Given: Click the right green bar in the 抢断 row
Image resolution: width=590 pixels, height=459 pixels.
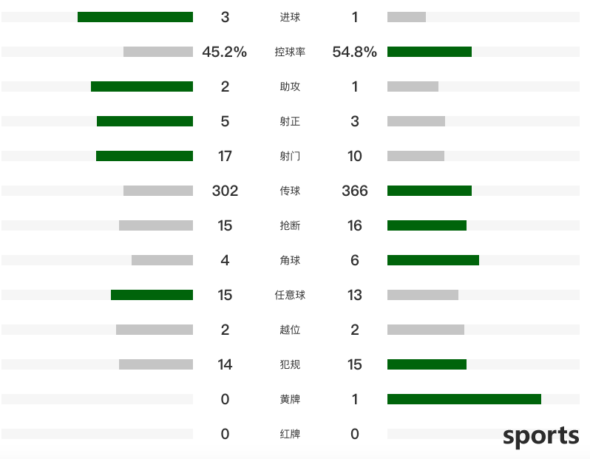Looking at the screenshot, I should [x=427, y=225].
